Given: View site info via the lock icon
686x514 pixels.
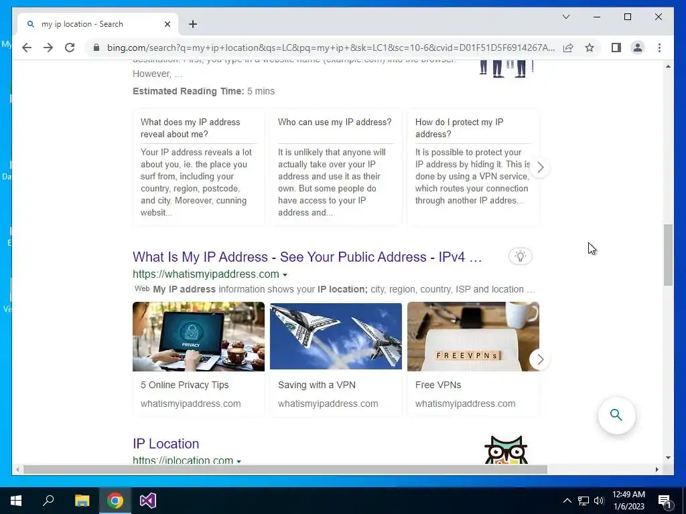Looking at the screenshot, I should click(96, 48).
